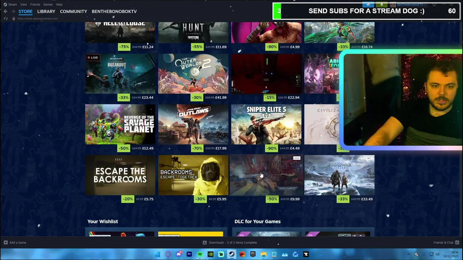Open the Steam menu
Image resolution: width=463 pixels, height=260 pixels.
pos(13,4)
